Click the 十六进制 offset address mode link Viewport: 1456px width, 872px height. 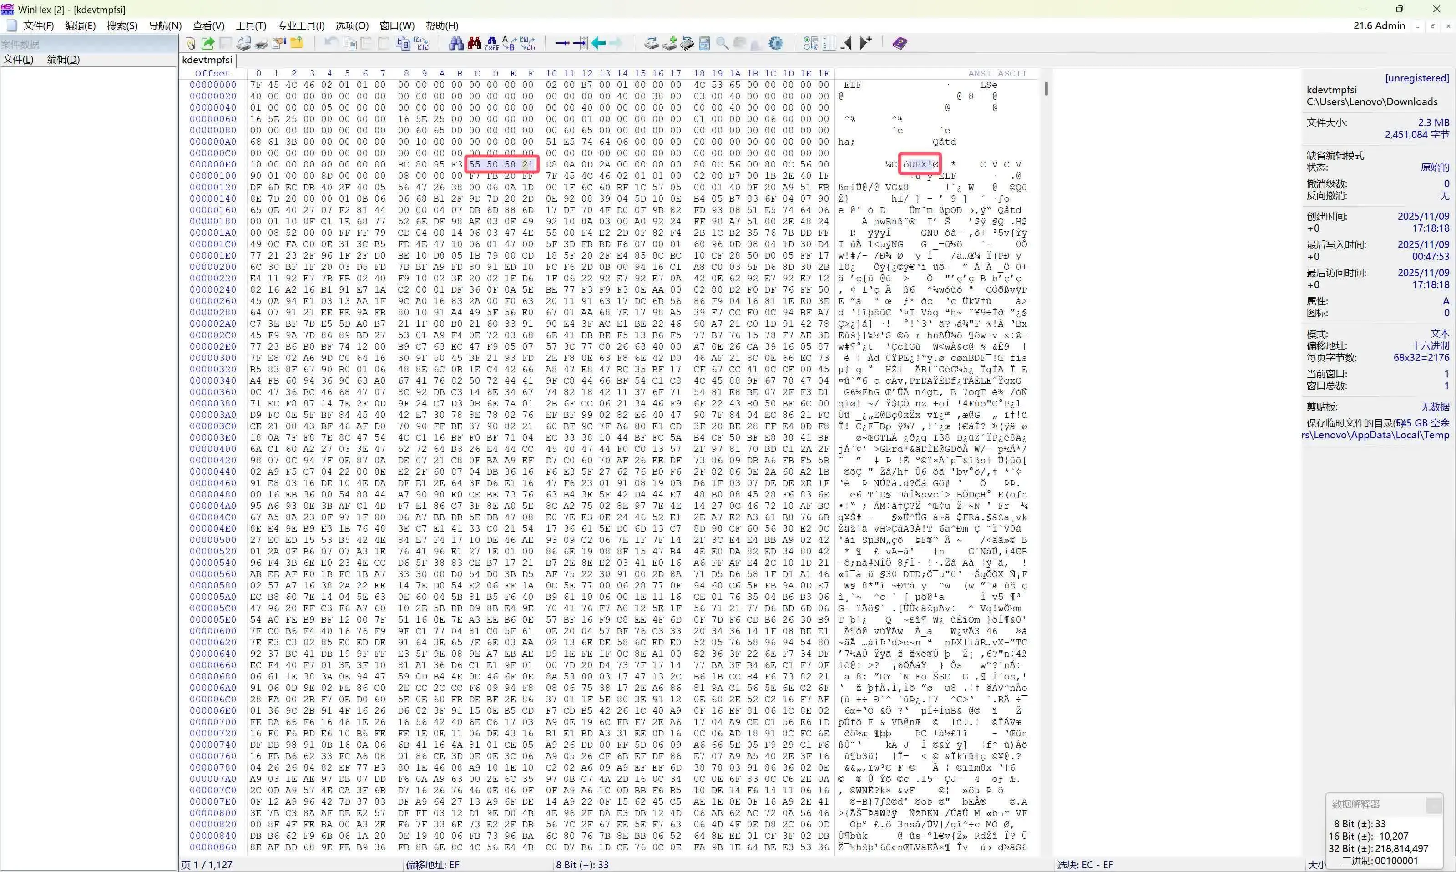1430,346
